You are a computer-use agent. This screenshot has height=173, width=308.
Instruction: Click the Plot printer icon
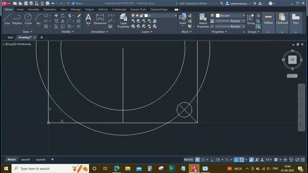pos(48,3)
